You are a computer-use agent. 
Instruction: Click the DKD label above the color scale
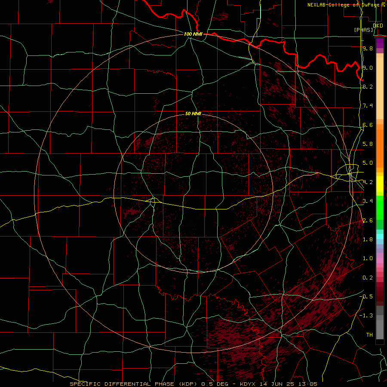[x=378, y=26]
